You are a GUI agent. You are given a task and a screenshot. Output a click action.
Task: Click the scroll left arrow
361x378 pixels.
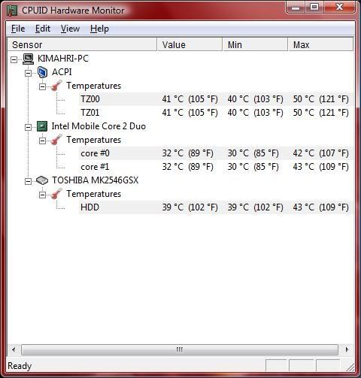tap(14, 349)
